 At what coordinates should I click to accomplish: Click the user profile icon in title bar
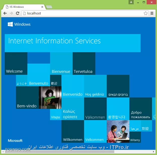coord(131,2)
